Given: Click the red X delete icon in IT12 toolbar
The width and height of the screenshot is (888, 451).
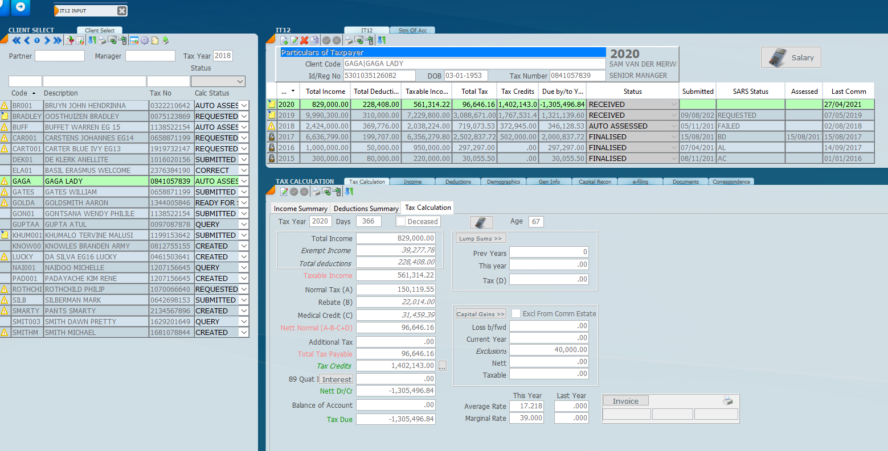Looking at the screenshot, I should 304,40.
